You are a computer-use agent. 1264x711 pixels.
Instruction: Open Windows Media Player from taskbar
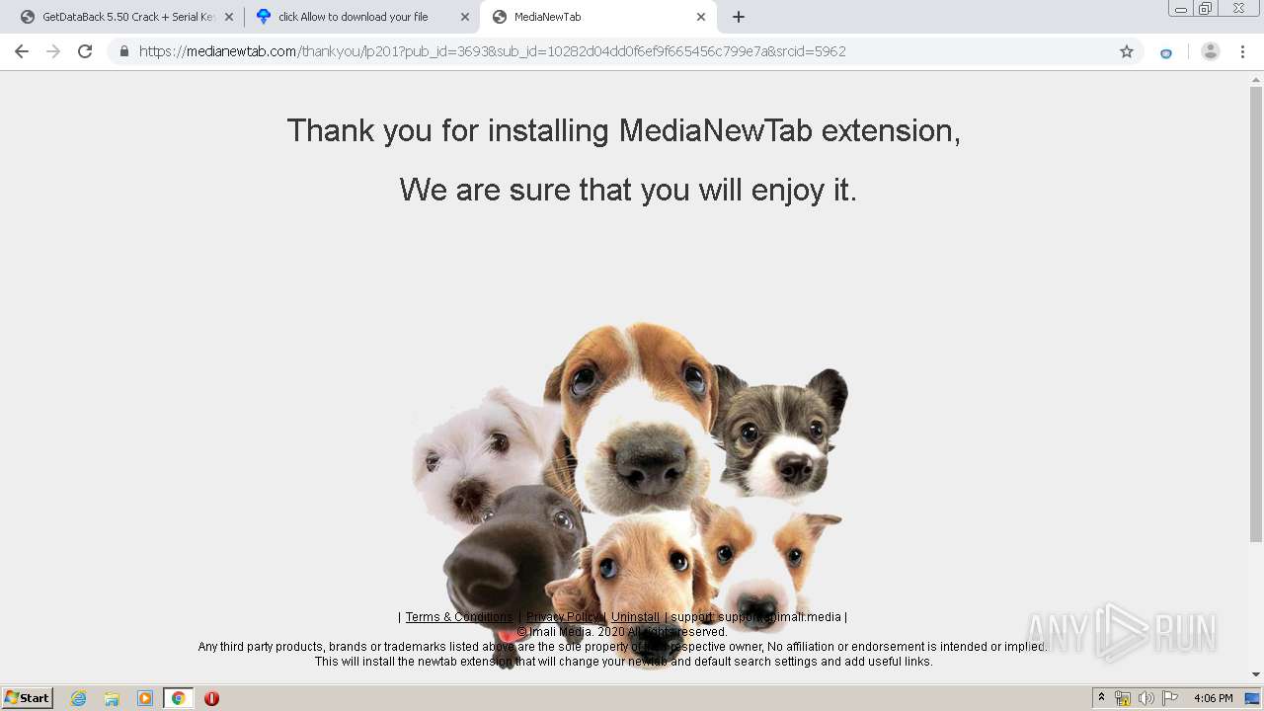(x=145, y=698)
